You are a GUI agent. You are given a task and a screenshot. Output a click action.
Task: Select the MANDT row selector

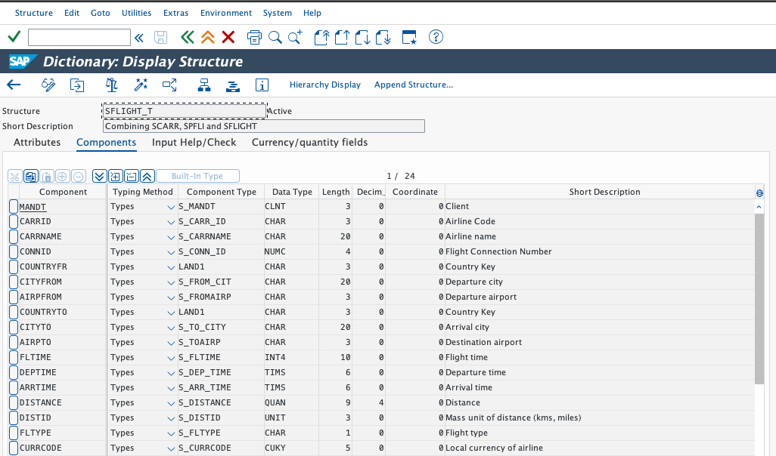pyautogui.click(x=14, y=207)
